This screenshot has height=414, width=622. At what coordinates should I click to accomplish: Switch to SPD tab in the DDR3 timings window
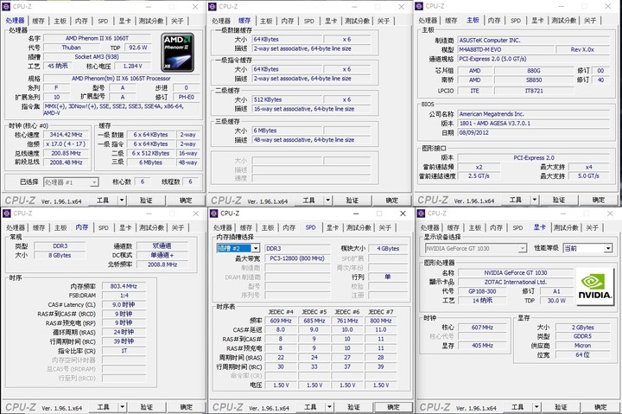[x=104, y=227]
